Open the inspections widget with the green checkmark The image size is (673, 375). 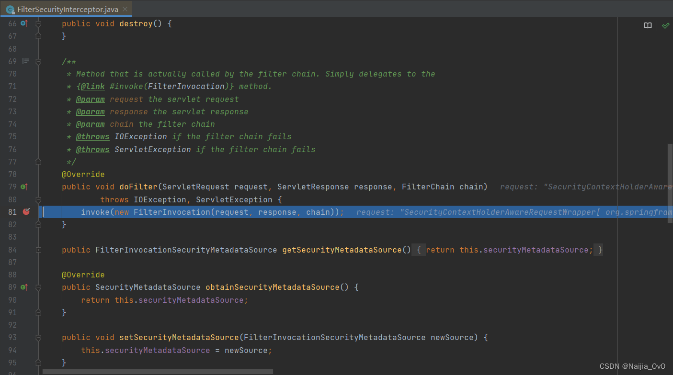point(665,25)
